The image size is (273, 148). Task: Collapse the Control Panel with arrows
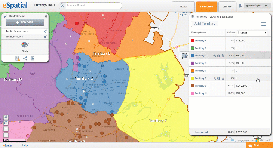click(46, 16)
